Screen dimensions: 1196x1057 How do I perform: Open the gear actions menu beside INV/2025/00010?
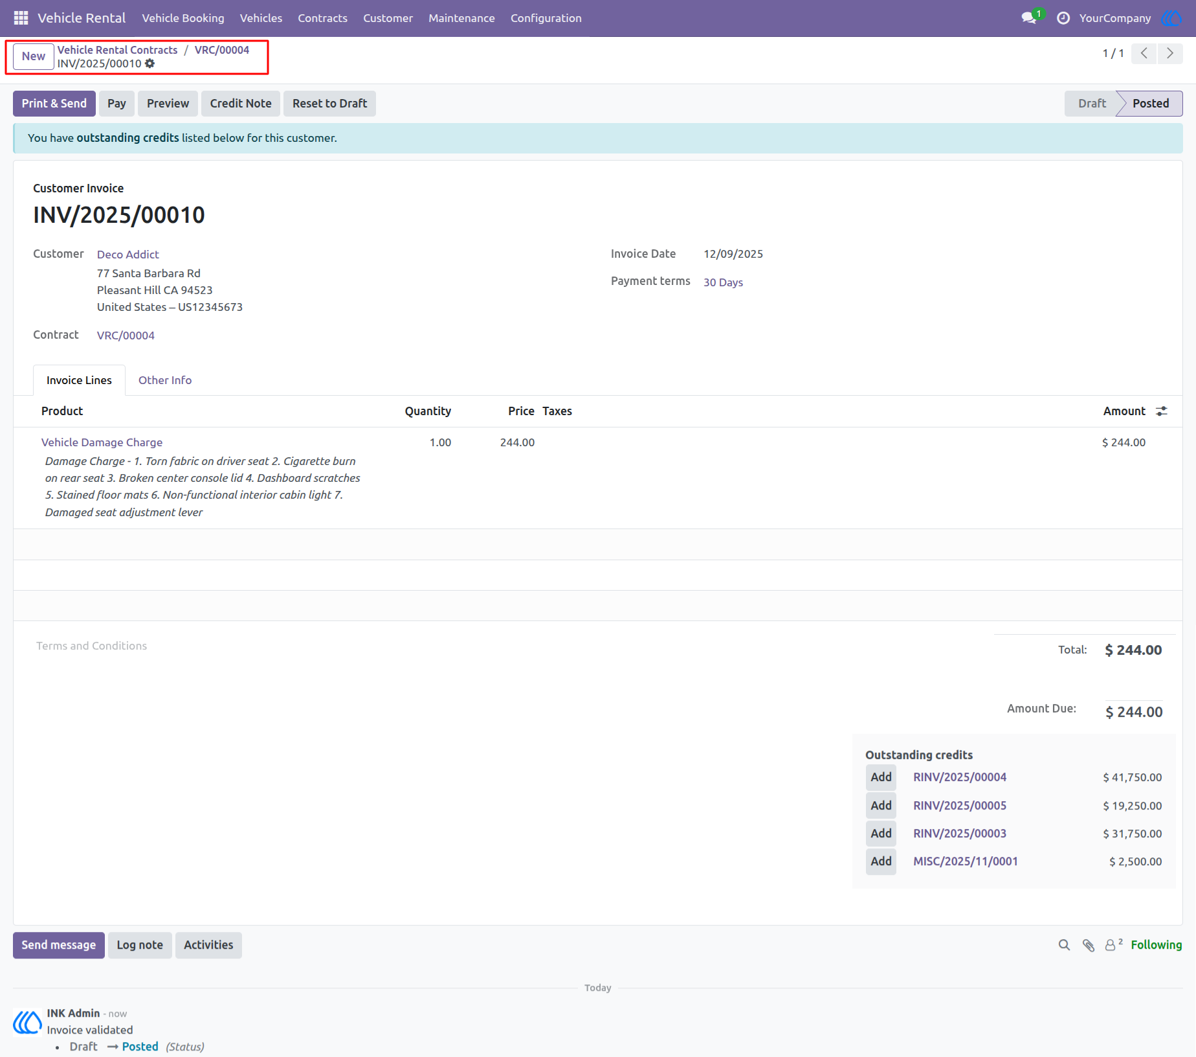point(149,63)
